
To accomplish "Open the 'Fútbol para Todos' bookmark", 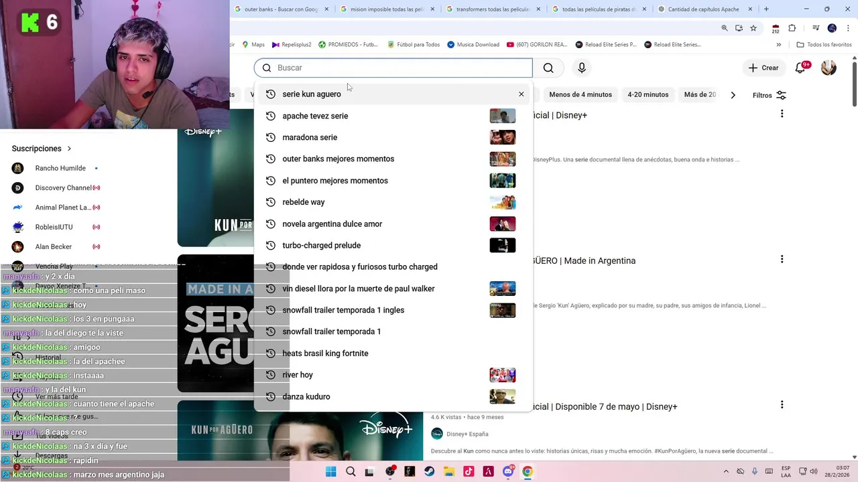I will [414, 44].
